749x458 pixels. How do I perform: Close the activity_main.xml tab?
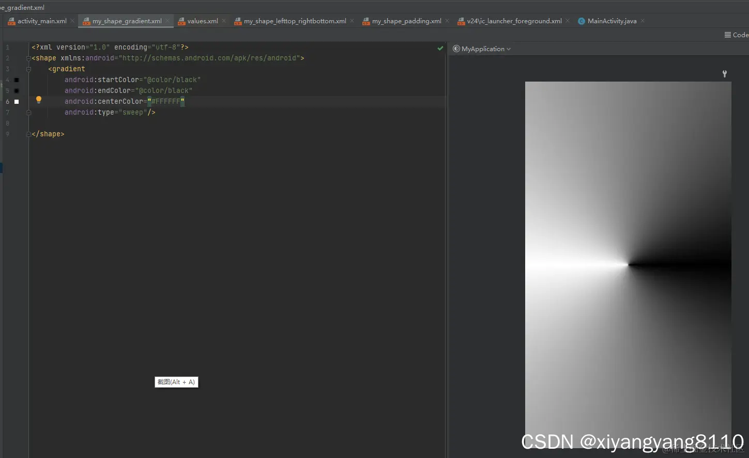coord(72,21)
